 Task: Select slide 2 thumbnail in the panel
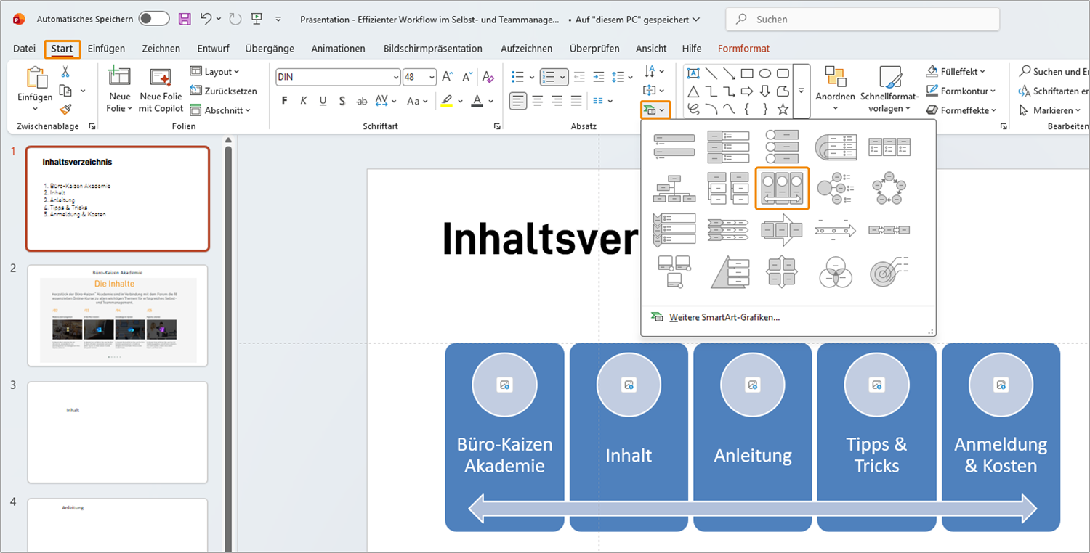click(118, 315)
